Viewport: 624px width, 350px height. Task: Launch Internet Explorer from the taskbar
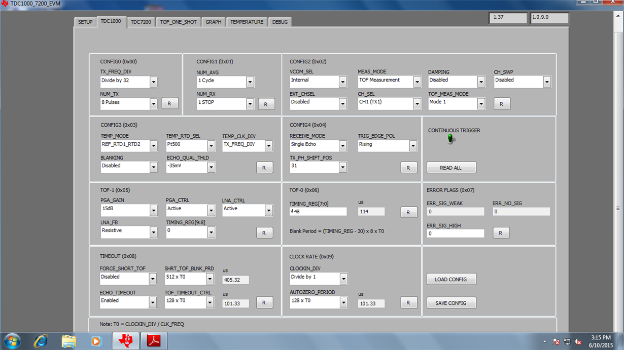[x=41, y=341]
